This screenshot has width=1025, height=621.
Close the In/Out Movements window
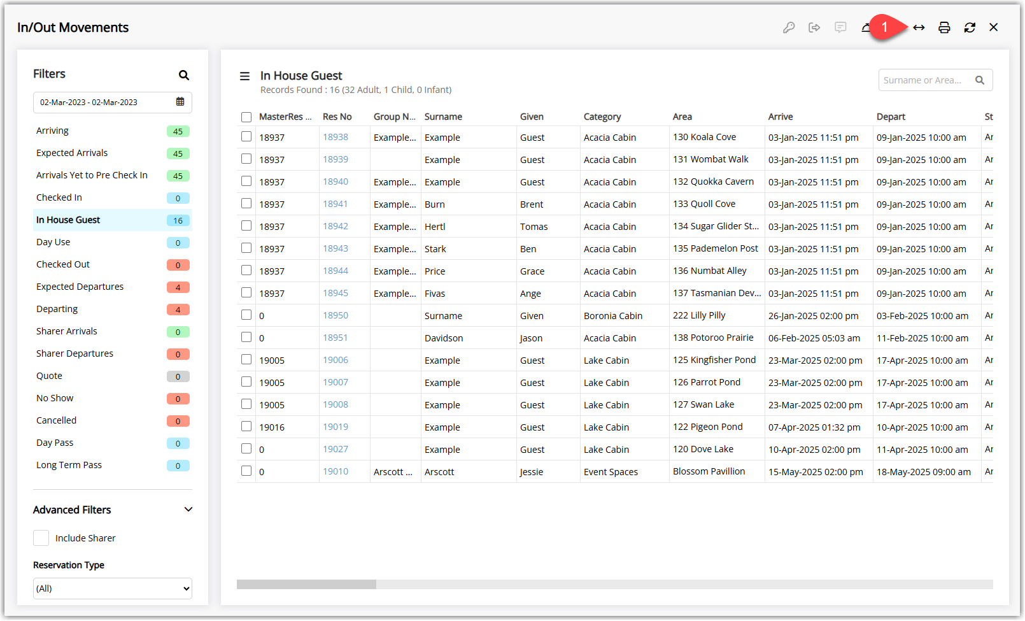tap(994, 27)
